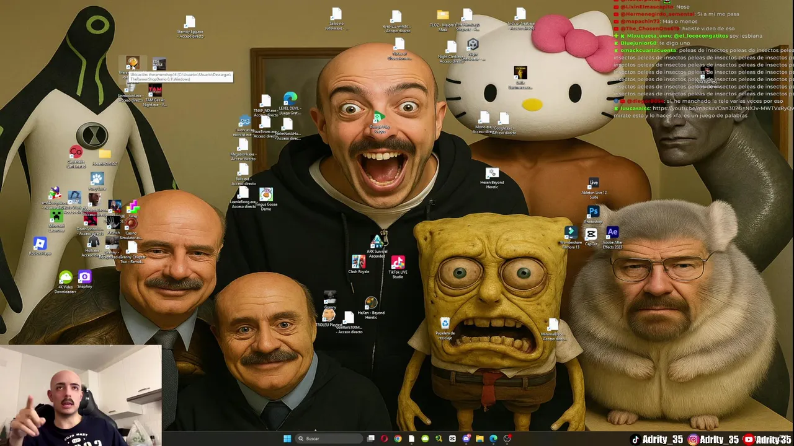The width and height of the screenshot is (794, 446).
Task: Open the Photoshop desktop shortcut
Action: click(x=594, y=215)
